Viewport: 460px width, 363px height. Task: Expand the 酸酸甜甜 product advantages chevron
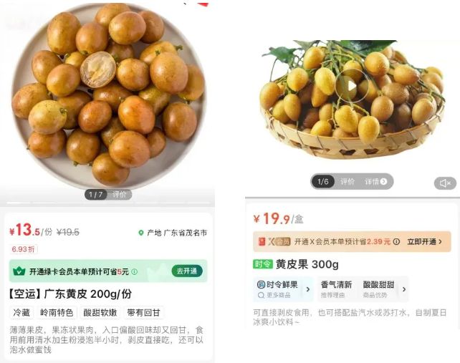[404, 289]
